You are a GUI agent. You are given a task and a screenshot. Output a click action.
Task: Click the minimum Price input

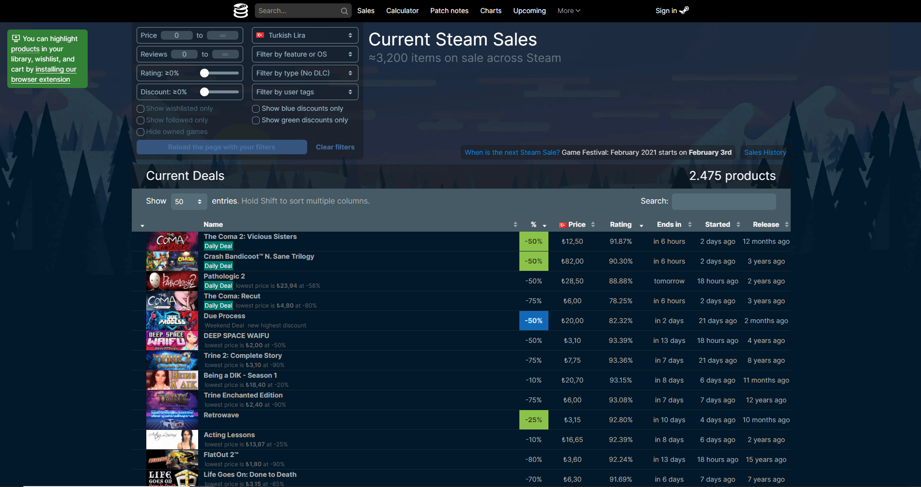[176, 35]
